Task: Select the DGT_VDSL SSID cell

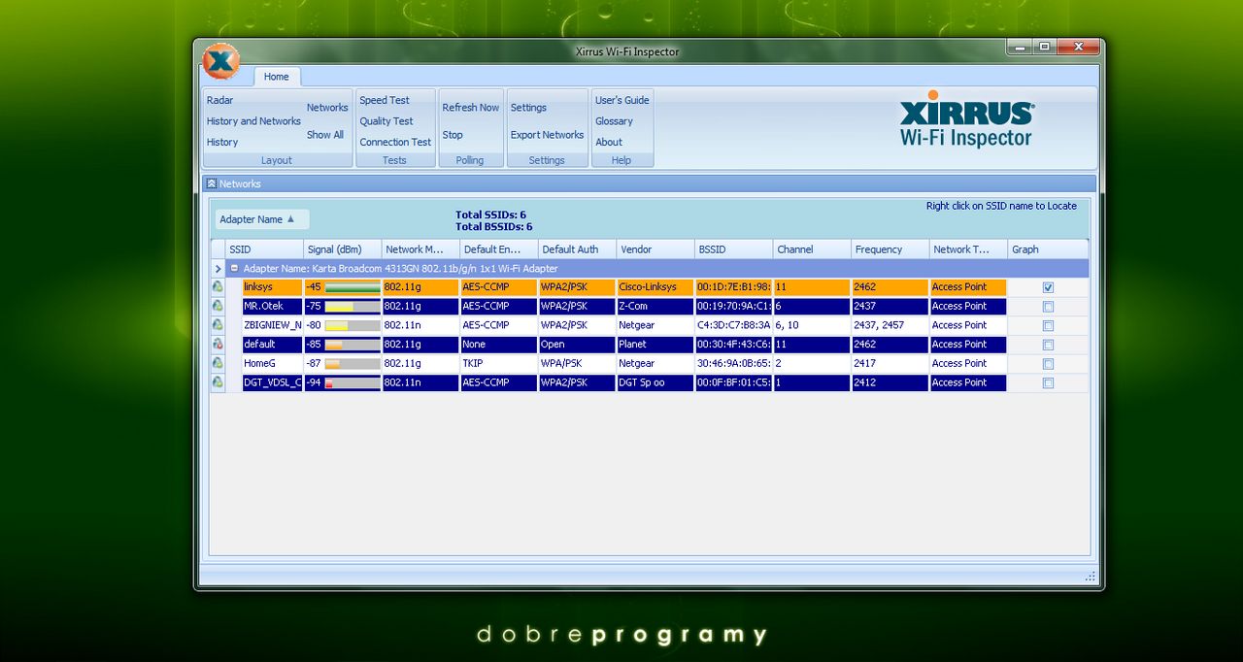Action: click(273, 382)
